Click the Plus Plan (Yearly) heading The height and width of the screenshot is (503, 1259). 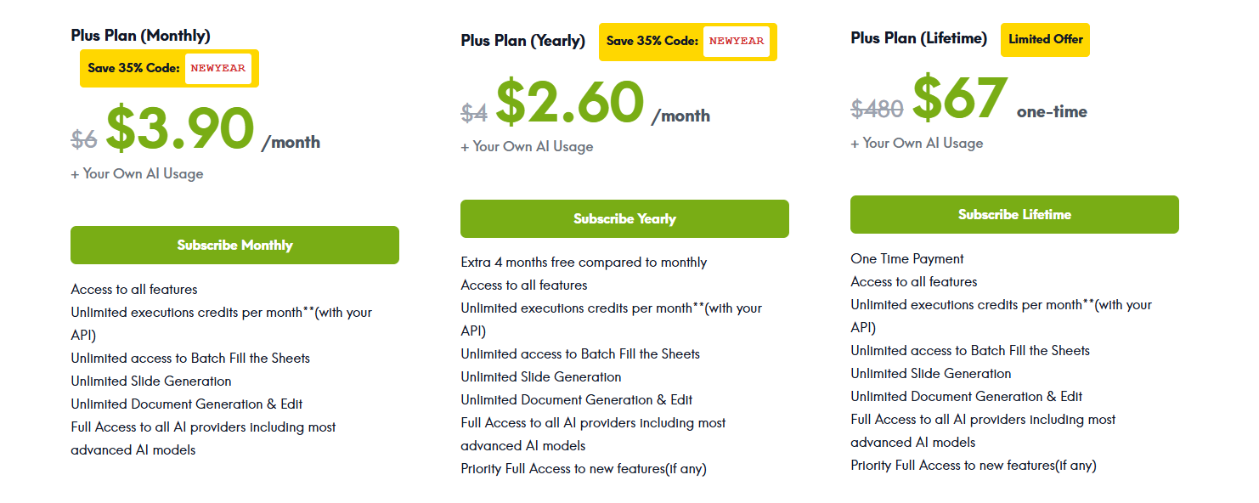point(522,41)
